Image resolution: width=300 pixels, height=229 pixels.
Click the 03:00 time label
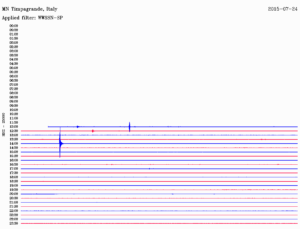pos(13,51)
